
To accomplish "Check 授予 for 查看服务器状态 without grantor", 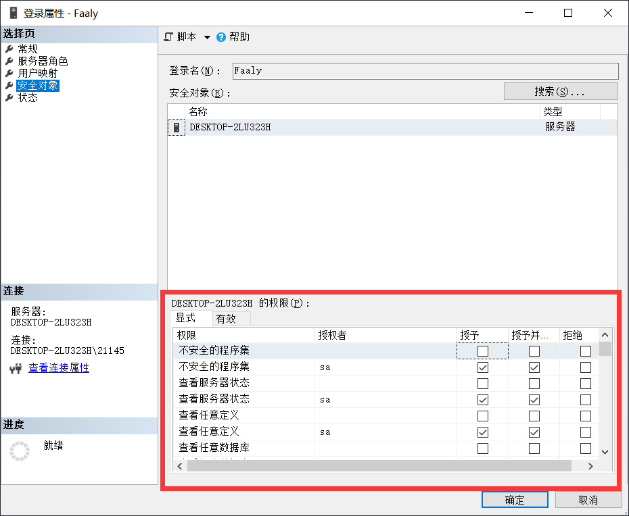I will pyautogui.click(x=483, y=384).
